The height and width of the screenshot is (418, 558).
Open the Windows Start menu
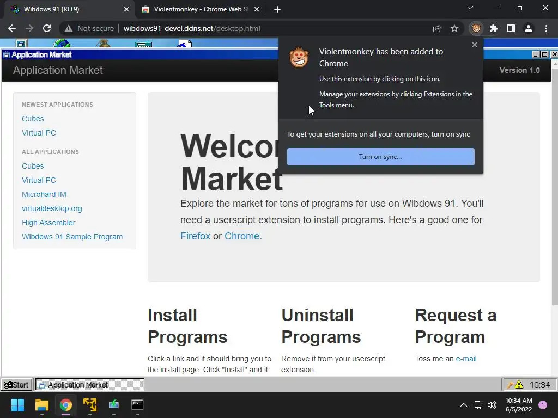(x=17, y=405)
